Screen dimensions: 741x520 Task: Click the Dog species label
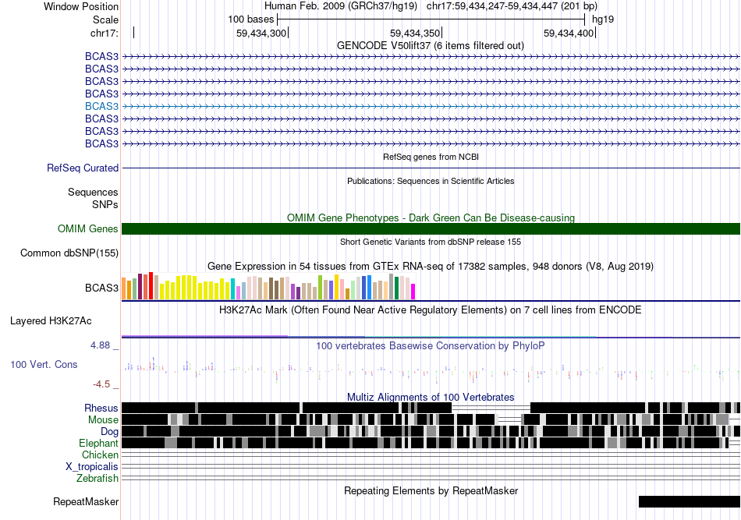pyautogui.click(x=109, y=432)
